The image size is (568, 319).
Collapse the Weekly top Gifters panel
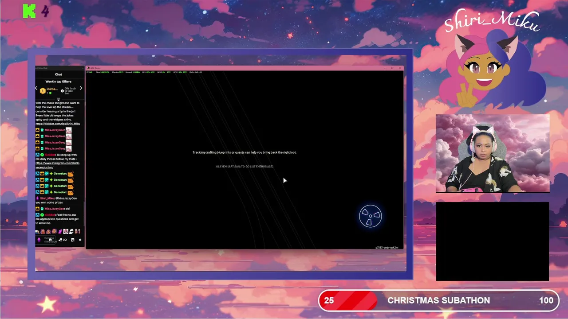point(59,99)
